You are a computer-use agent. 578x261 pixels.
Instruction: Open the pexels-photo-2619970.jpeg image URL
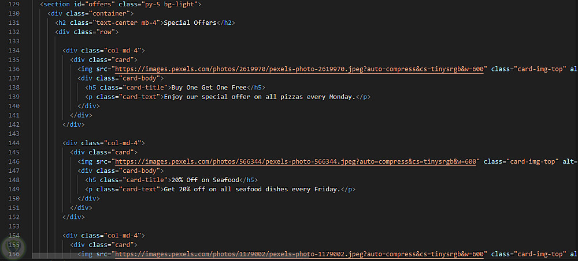tap(299, 69)
